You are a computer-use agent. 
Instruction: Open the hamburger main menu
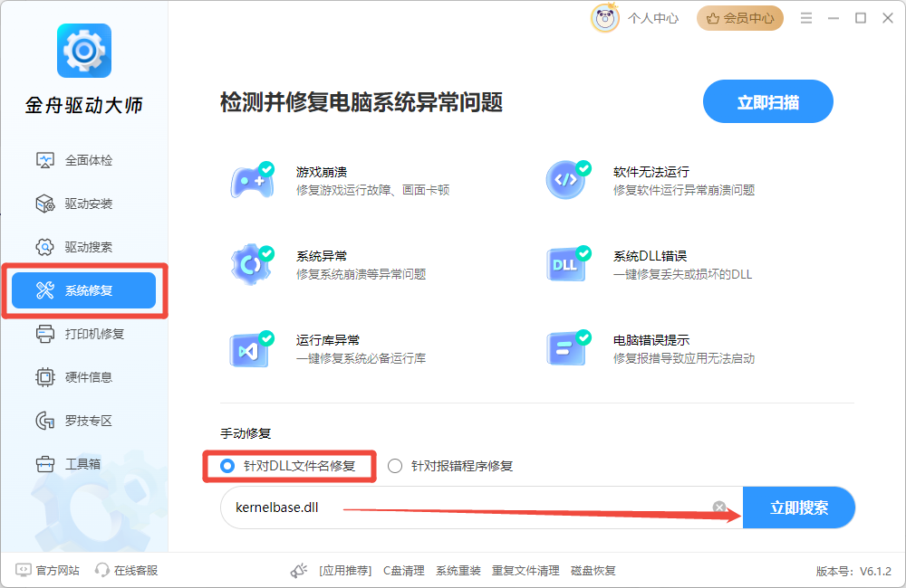click(806, 18)
